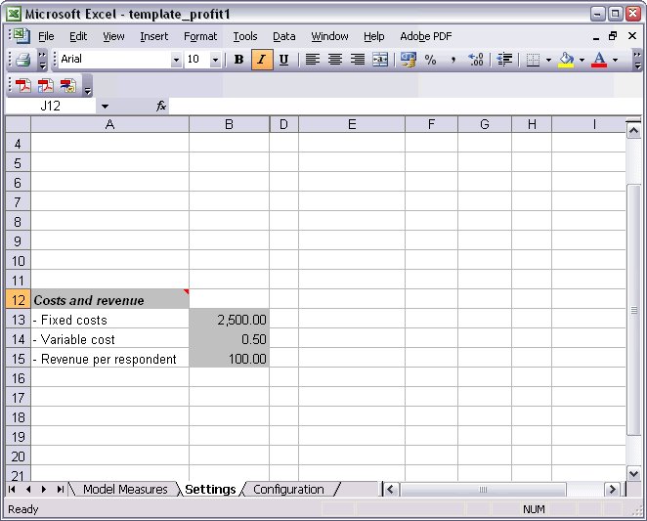Open the Data menu
Viewport: 647px width, 521px height.
click(283, 36)
